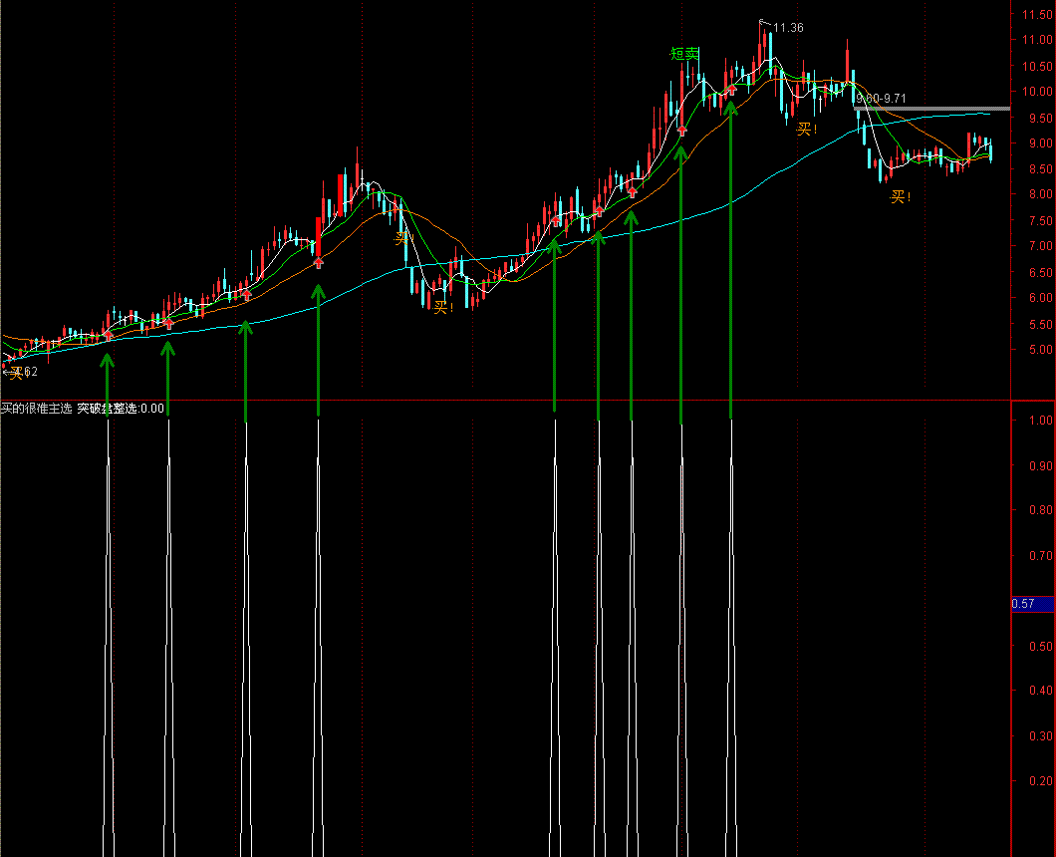Click the blue-highlighted 0.57 axis value
This screenshot has width=1056, height=857.
[x=1033, y=604]
